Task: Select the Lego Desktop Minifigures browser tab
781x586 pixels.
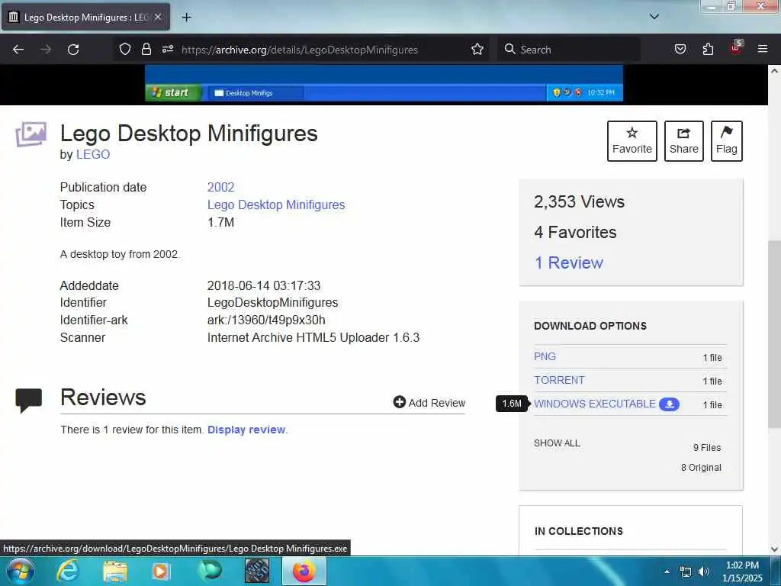Action: pos(85,17)
